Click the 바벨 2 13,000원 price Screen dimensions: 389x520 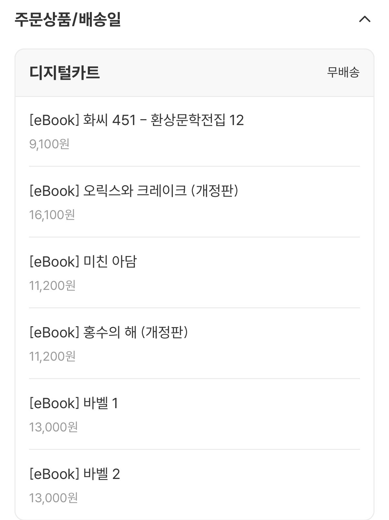pyautogui.click(x=54, y=498)
